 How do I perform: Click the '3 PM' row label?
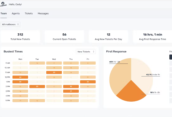pyautogui.click(x=8, y=91)
